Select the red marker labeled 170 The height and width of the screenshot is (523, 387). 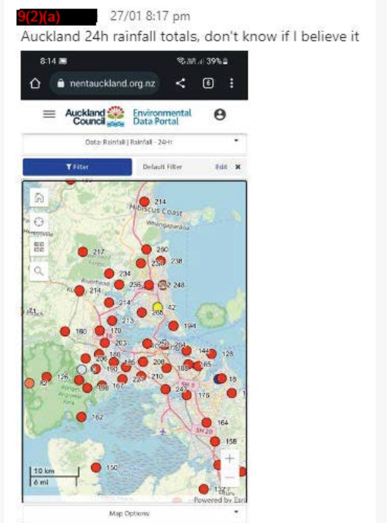click(100, 330)
